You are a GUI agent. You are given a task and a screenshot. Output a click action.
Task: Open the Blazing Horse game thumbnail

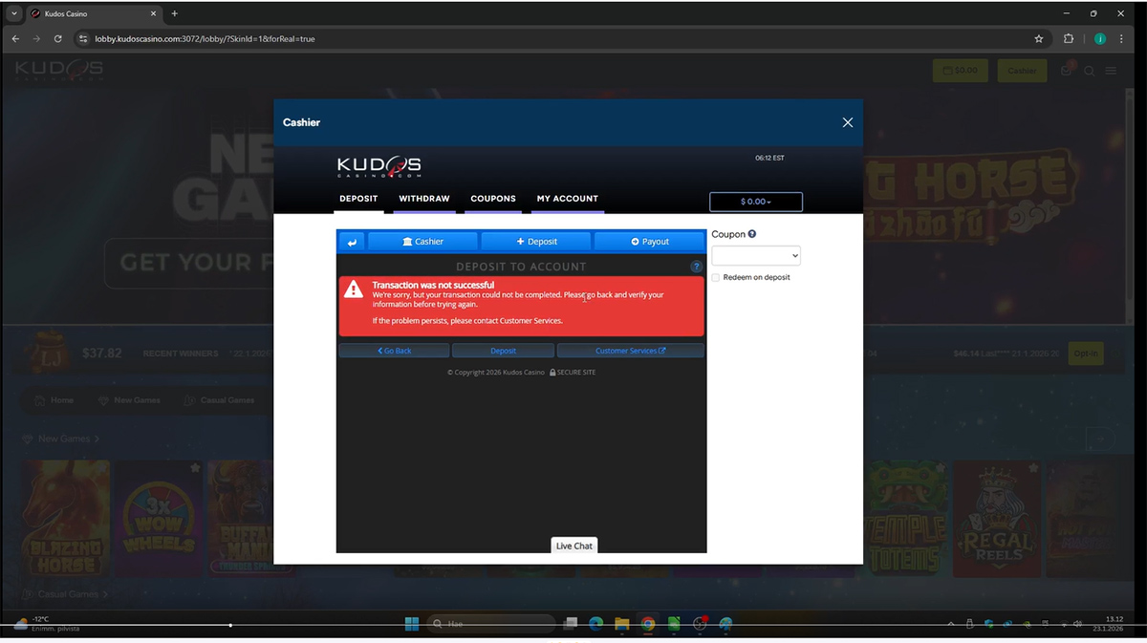pyautogui.click(x=66, y=520)
